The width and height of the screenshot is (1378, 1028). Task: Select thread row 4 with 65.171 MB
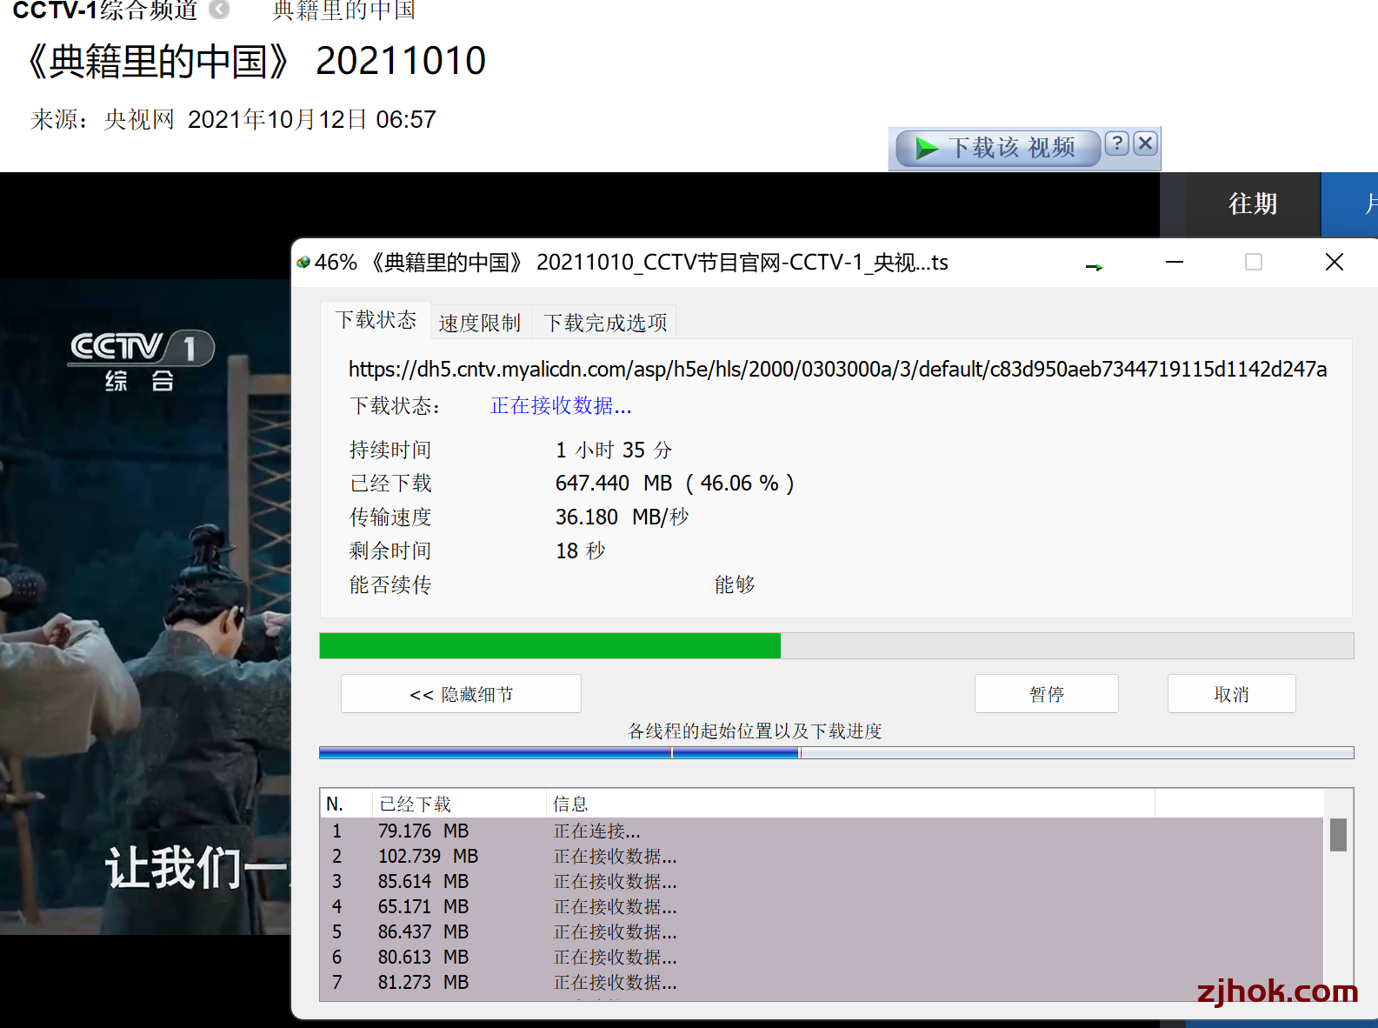[x=822, y=907]
